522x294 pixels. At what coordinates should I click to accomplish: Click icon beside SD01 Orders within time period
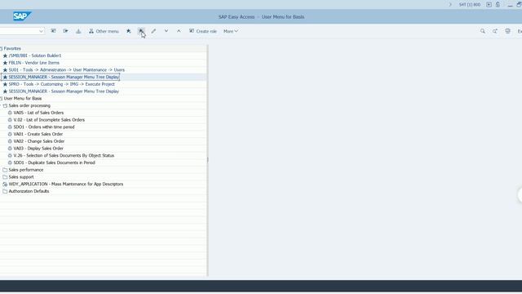(10, 127)
